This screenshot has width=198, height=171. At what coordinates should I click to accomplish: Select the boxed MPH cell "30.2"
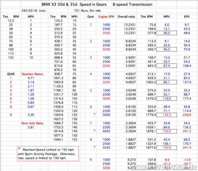coord(167,33)
